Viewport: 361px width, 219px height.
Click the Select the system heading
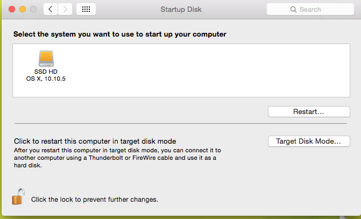tap(120, 34)
